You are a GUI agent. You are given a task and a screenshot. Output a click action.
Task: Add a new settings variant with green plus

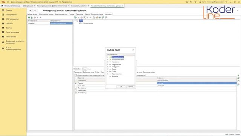click(29, 18)
